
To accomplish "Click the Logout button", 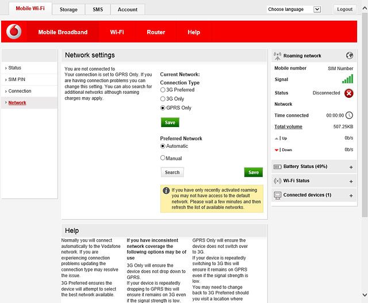I will [x=345, y=9].
